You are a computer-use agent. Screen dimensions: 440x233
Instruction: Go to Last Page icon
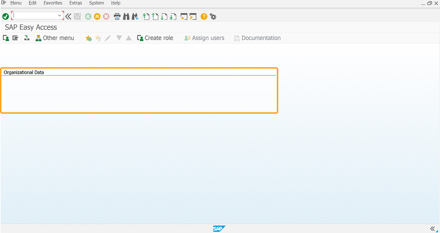[173, 17]
